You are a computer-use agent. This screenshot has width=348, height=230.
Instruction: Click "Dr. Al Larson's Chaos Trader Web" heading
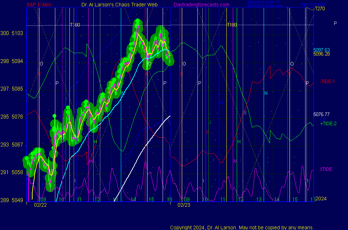coord(119,5)
